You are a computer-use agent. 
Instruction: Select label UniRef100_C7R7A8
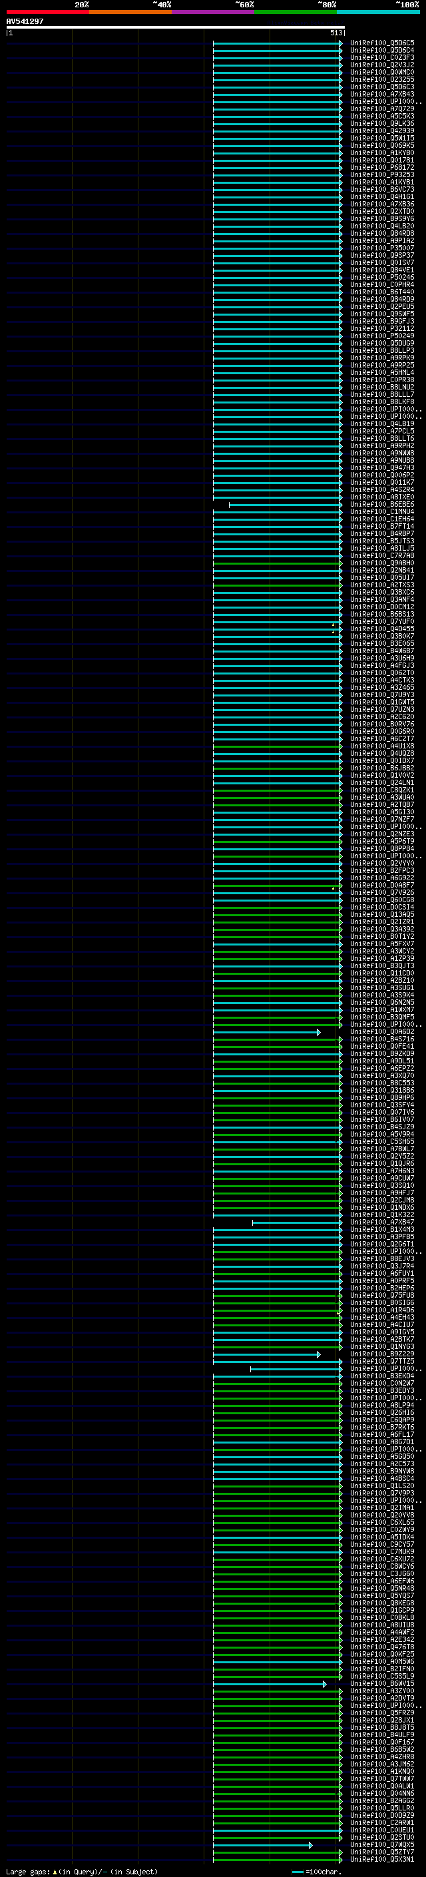pyautogui.click(x=381, y=555)
